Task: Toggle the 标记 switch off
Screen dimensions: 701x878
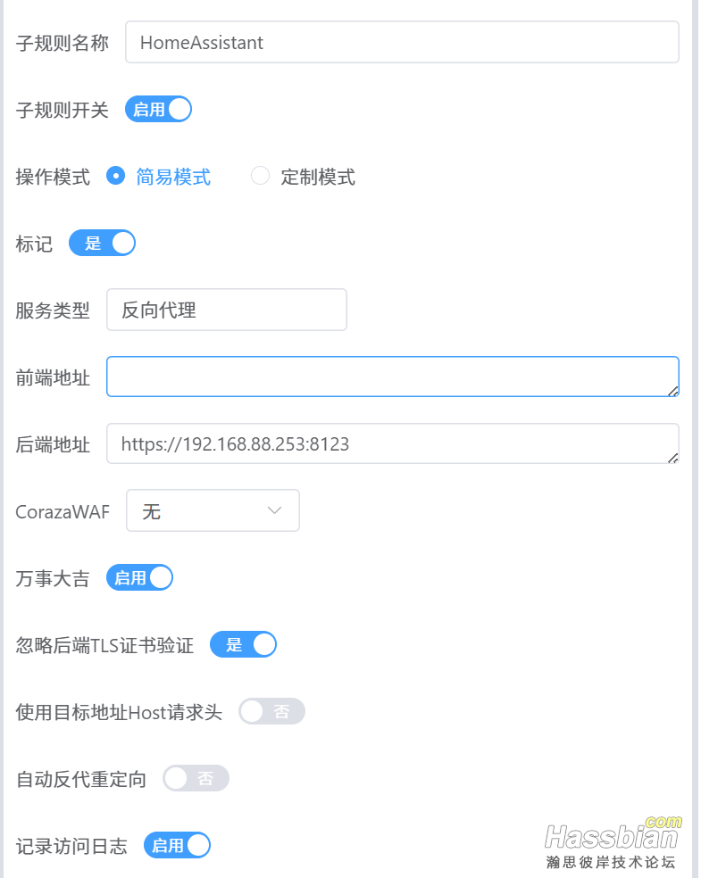Action: click(102, 243)
